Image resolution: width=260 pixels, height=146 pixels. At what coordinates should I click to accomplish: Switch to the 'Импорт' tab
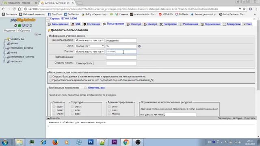point(150,24)
